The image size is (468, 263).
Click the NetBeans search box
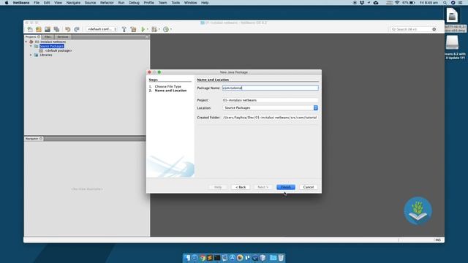click(413, 29)
